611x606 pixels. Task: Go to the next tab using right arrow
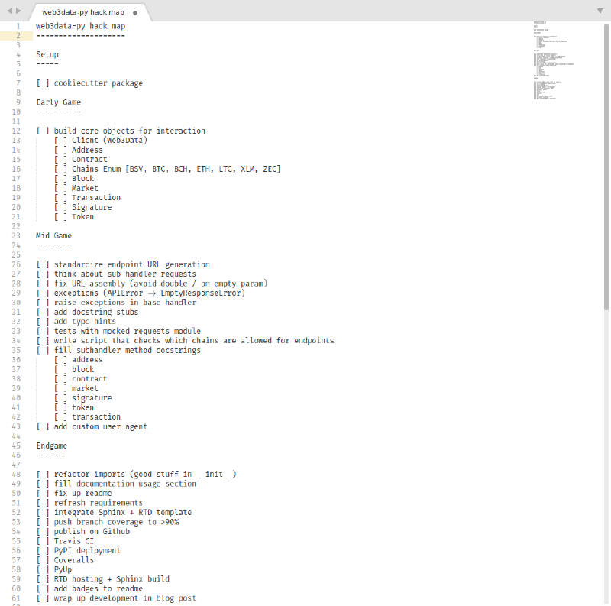18,11
